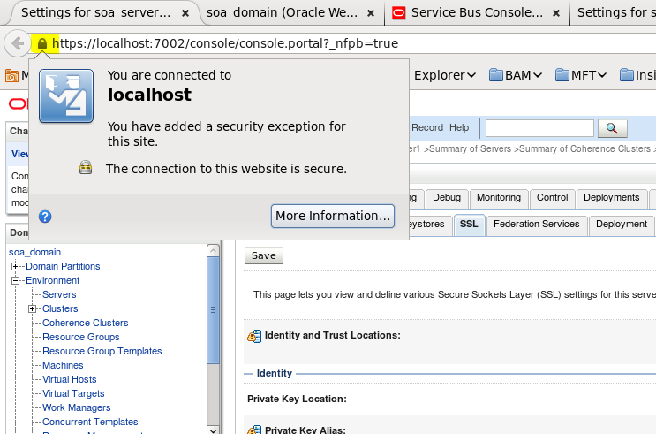Click the Save button
Screen dimensions: 656x434
click(x=264, y=256)
